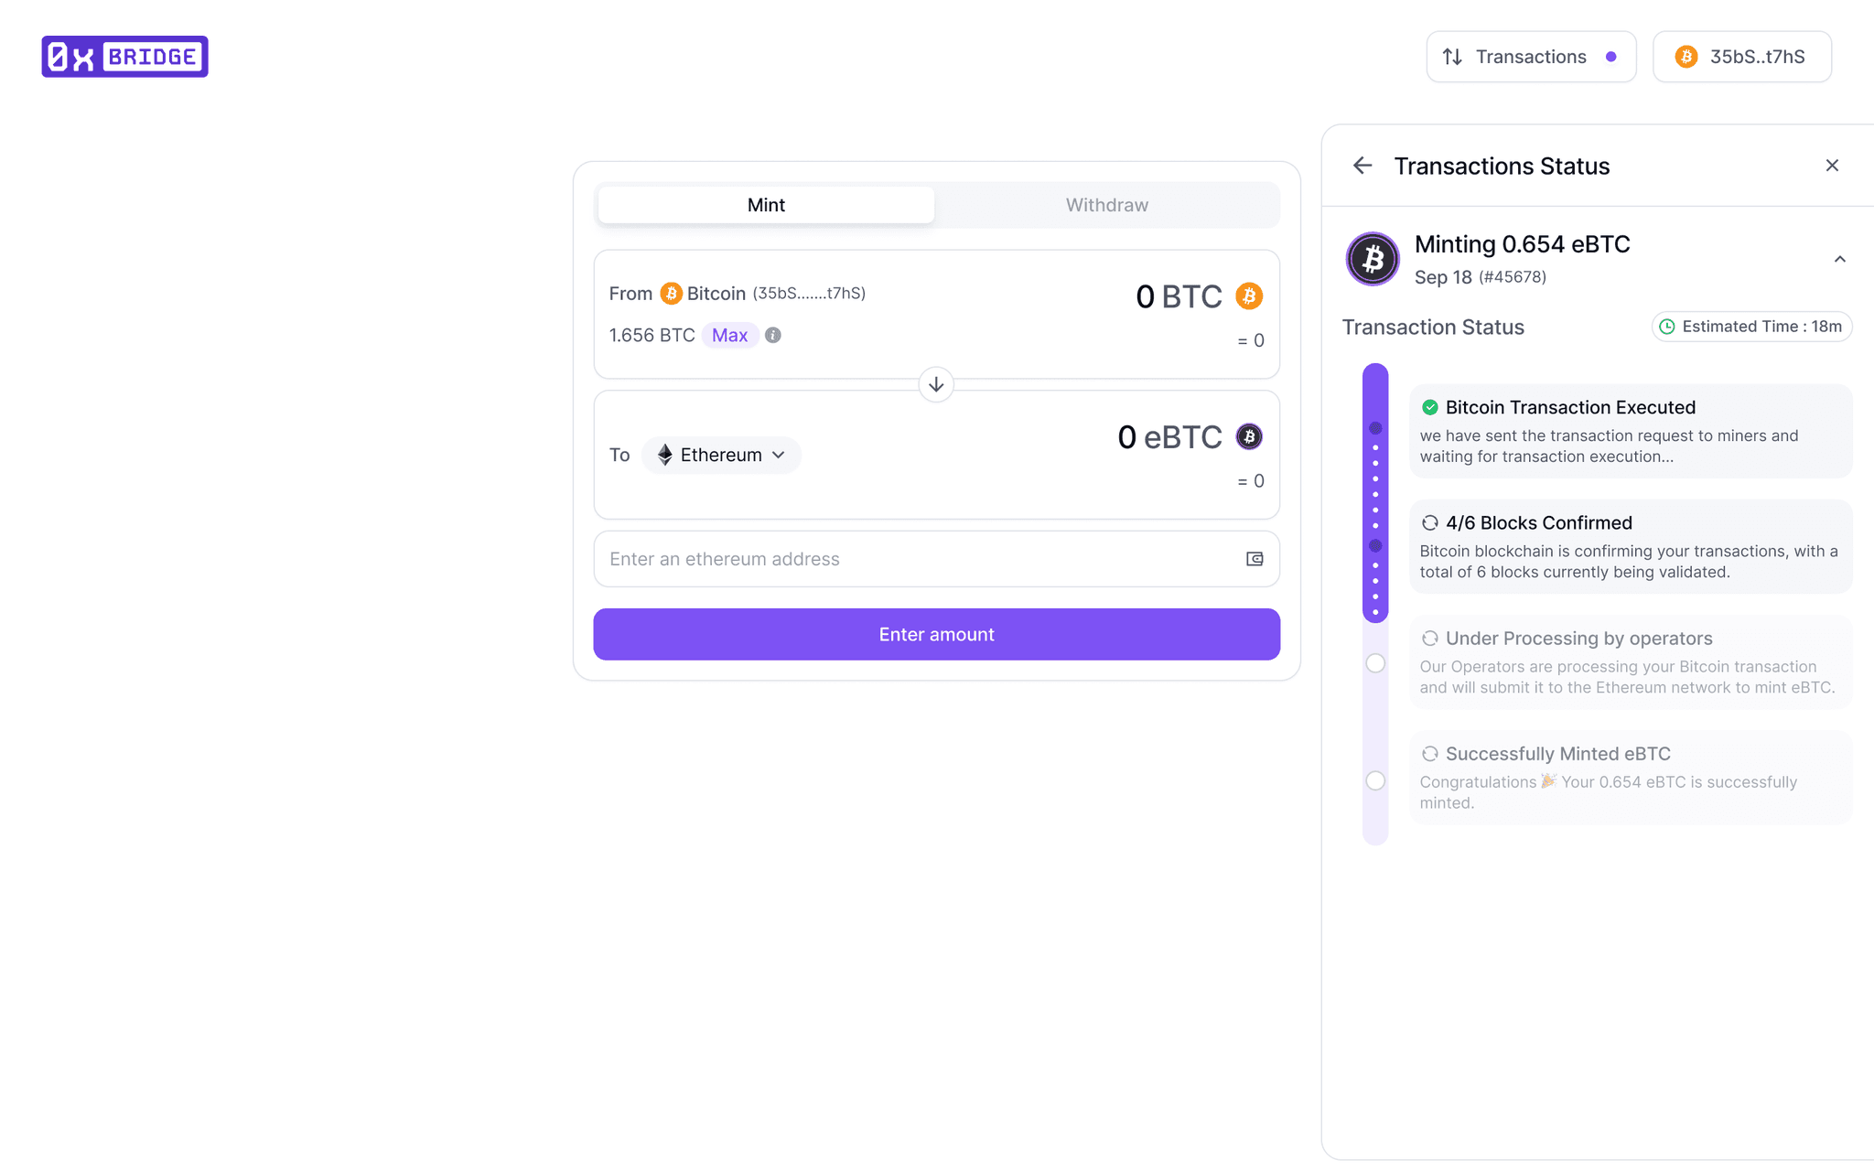Screen dimensions: 1874x1171
Task: Open the Ethereum network dropdown
Action: pyautogui.click(x=721, y=455)
